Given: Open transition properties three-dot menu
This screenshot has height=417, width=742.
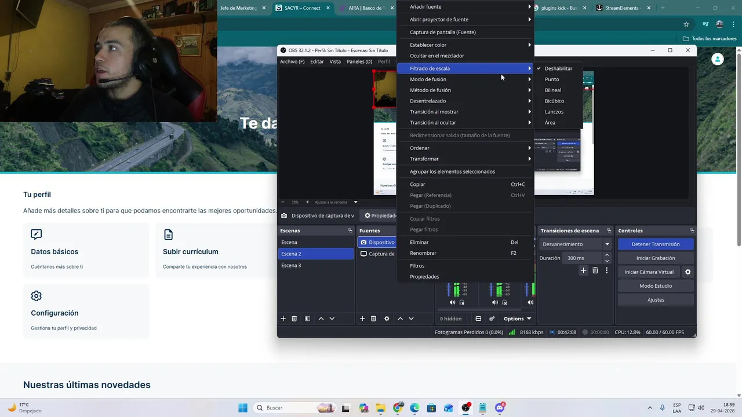Looking at the screenshot, I should 607,270.
